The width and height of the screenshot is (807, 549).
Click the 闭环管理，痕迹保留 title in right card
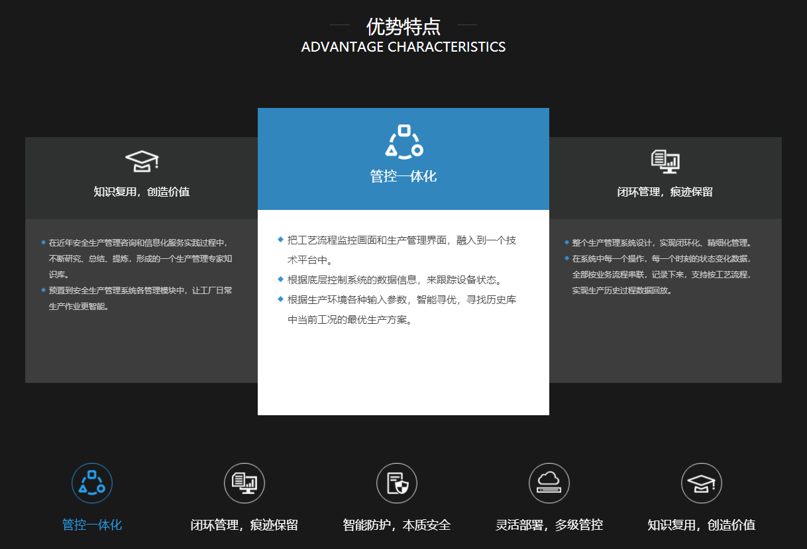click(665, 192)
